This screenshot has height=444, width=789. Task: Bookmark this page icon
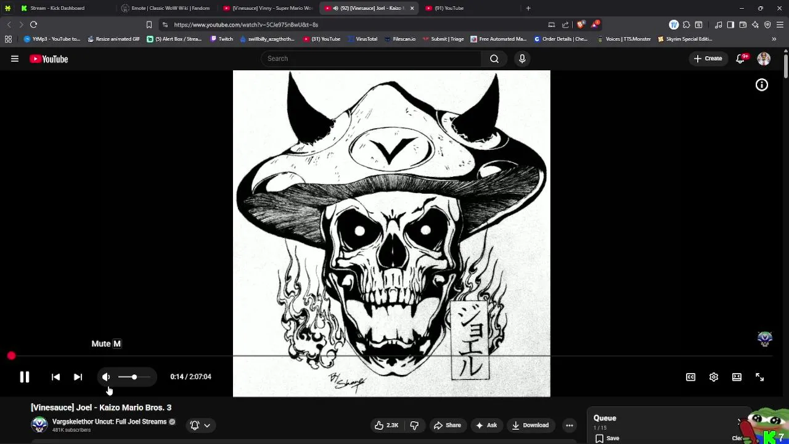pos(149,25)
